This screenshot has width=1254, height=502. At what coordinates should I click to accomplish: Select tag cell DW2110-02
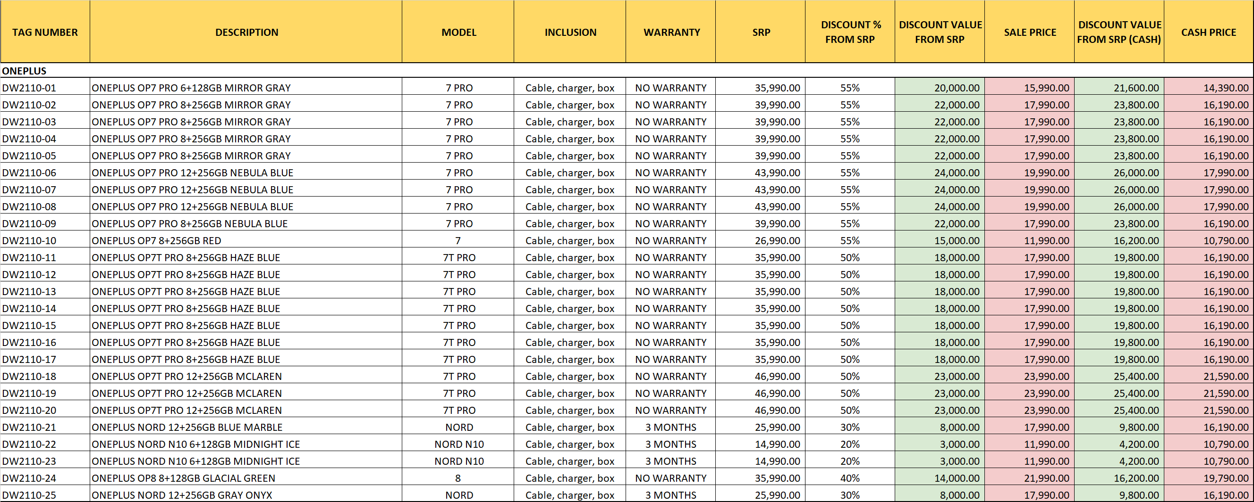point(45,105)
